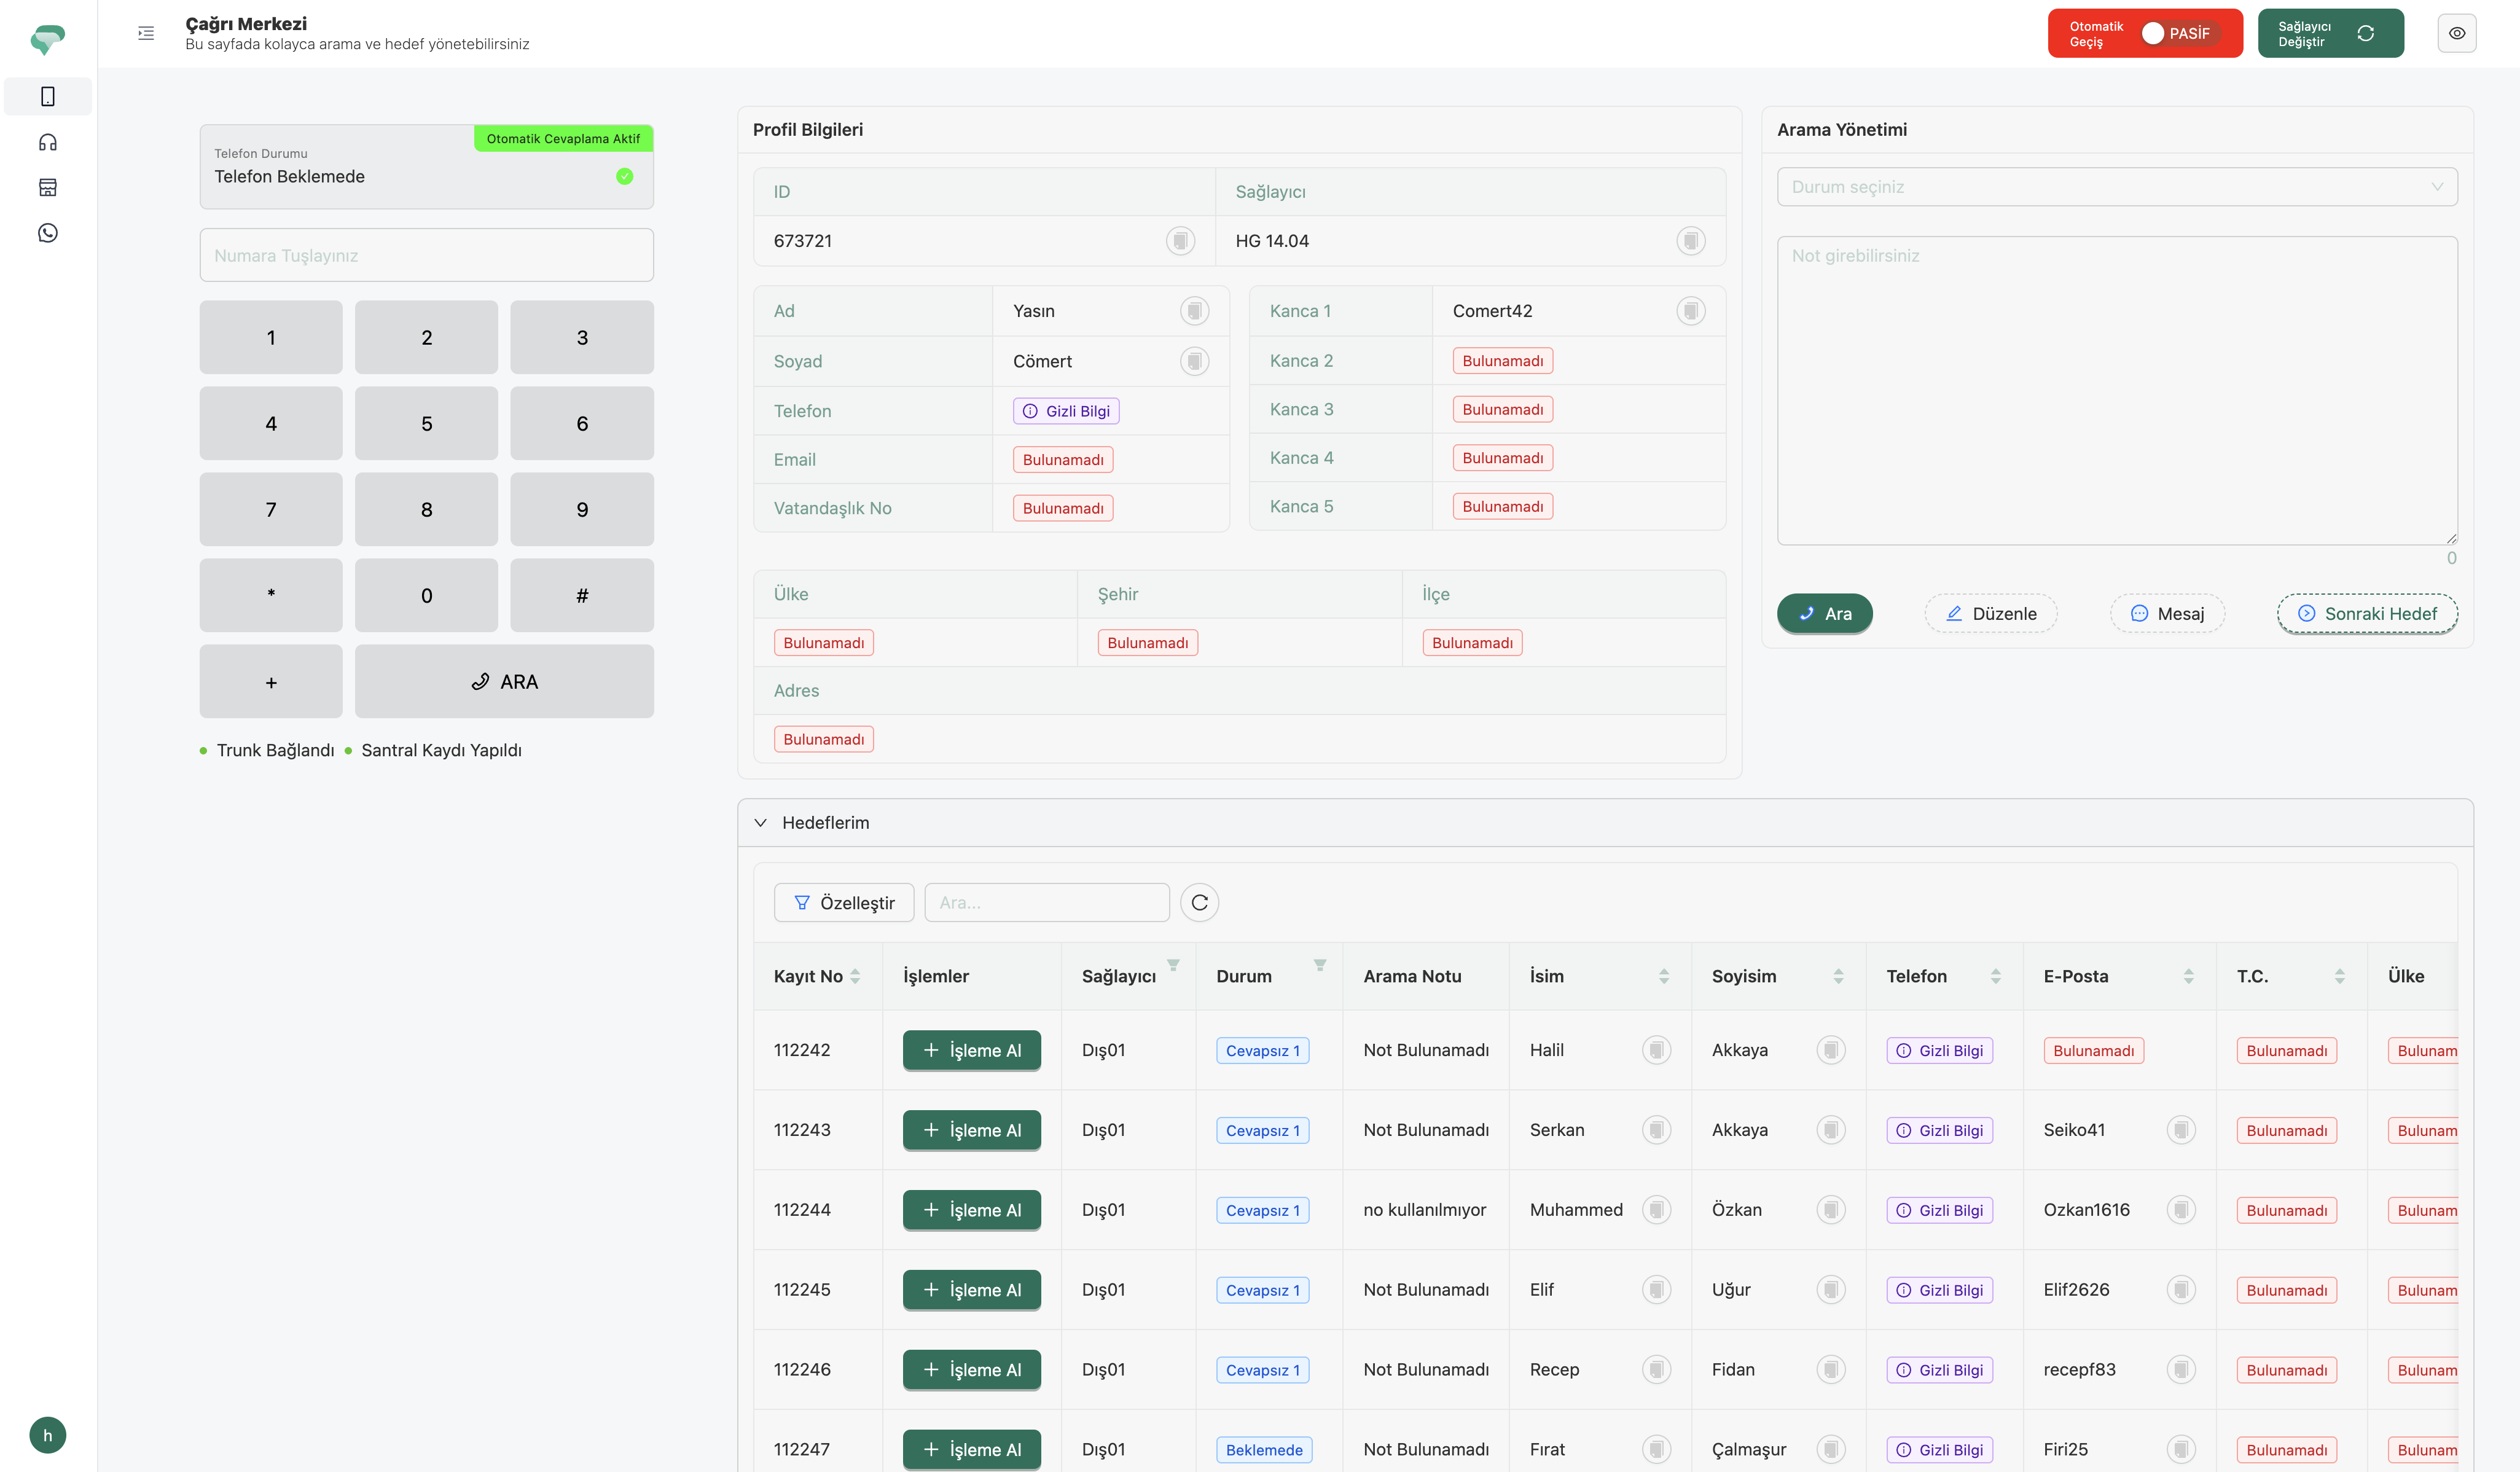The width and height of the screenshot is (2520, 1472).
Task: Click the dialpad ARA button
Action: (x=504, y=681)
